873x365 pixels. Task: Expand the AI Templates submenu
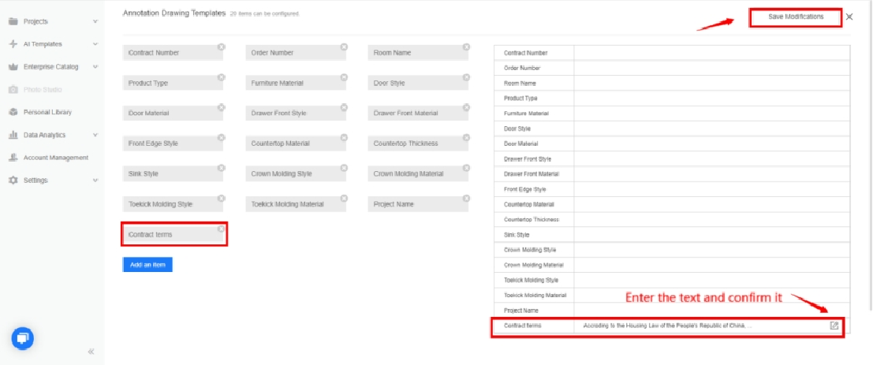[95, 44]
